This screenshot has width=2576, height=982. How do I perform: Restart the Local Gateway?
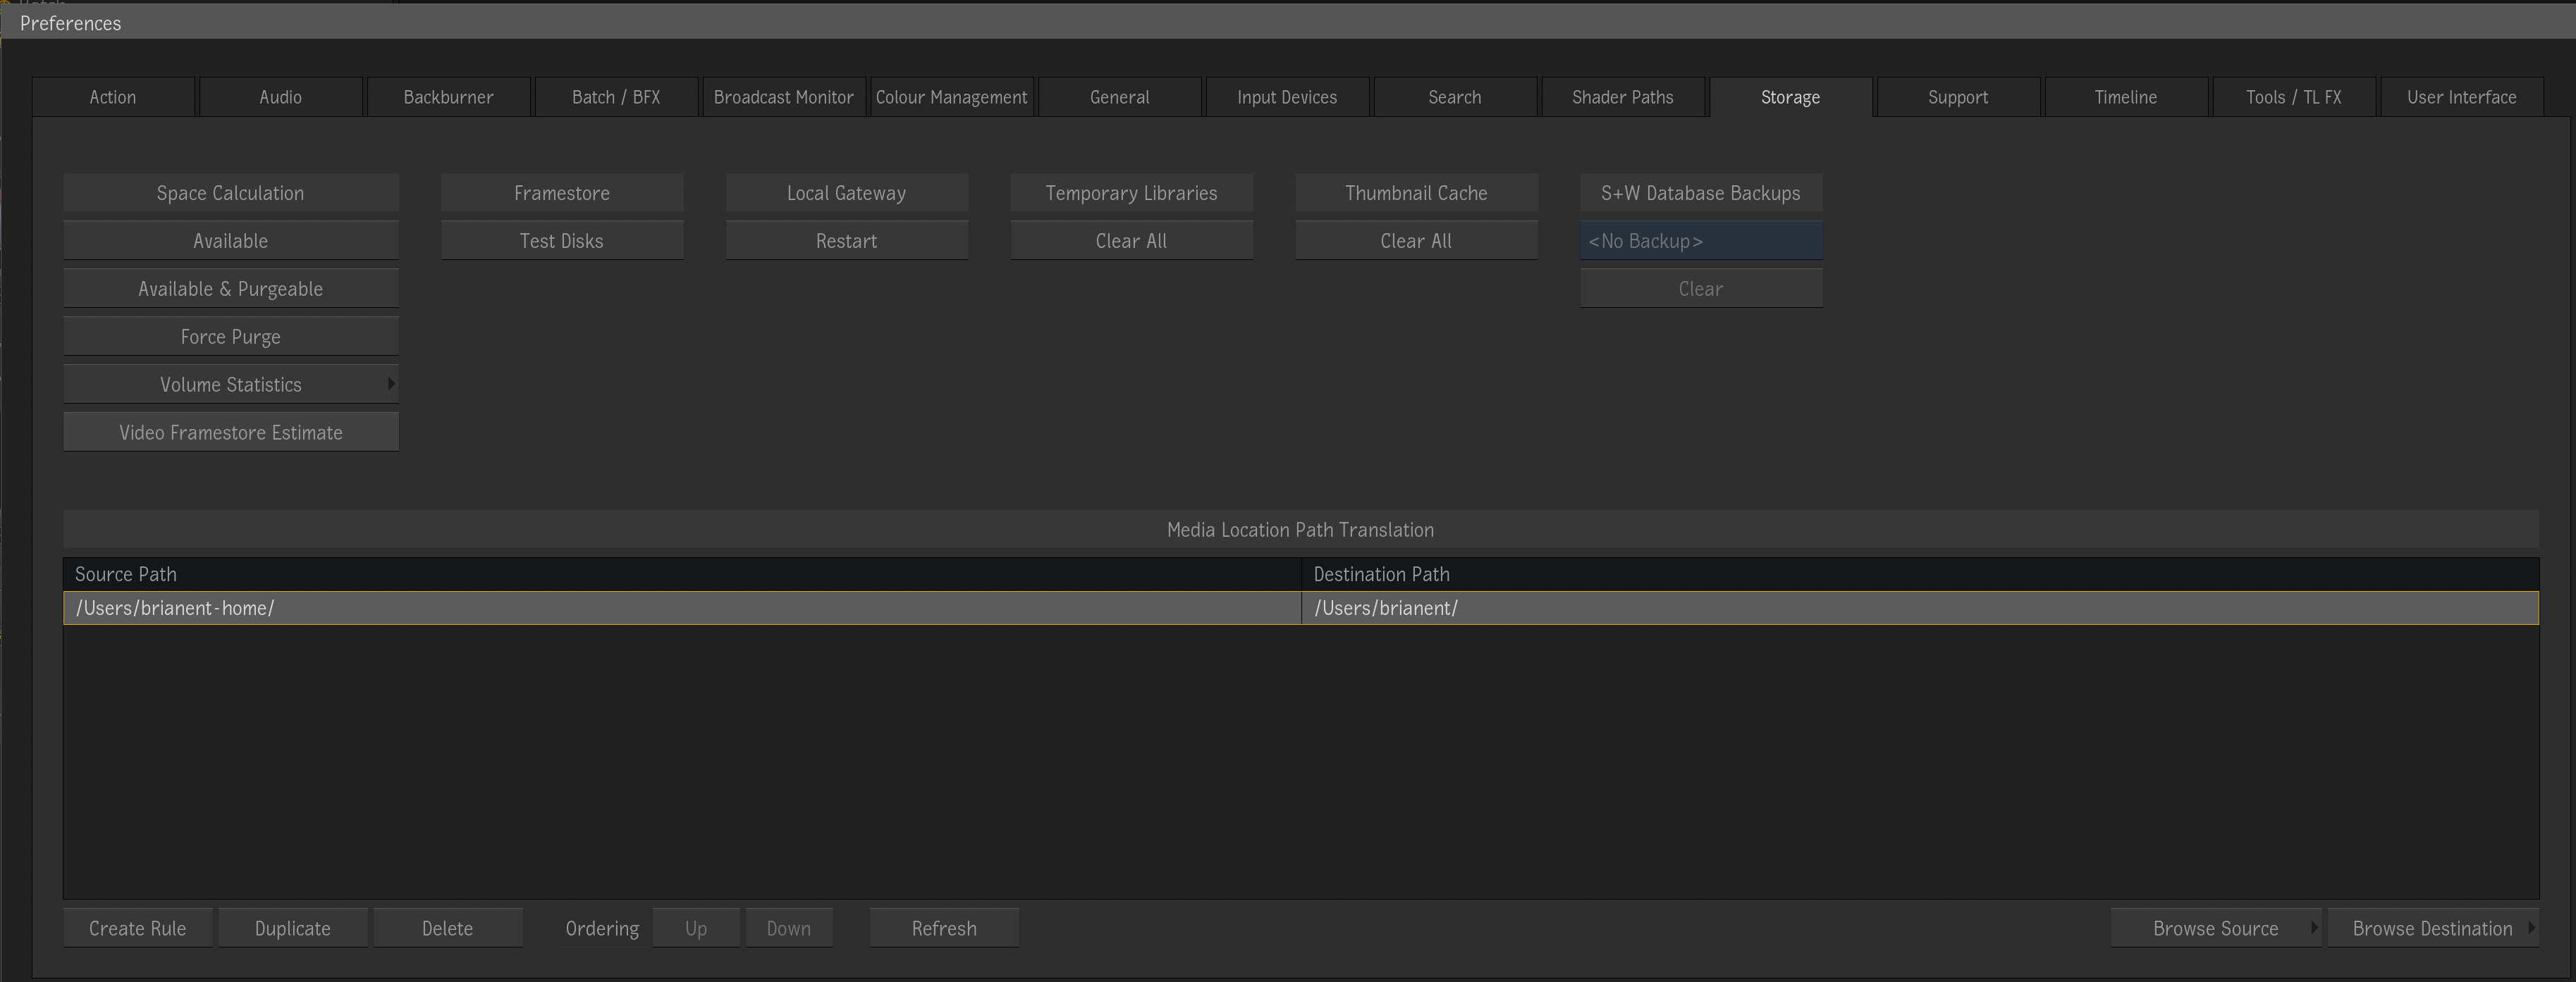[x=846, y=241]
